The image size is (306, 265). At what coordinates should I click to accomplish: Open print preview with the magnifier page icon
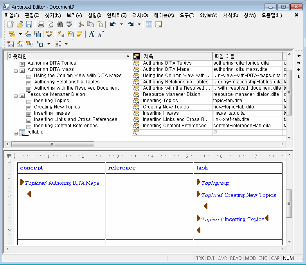click(50, 24)
